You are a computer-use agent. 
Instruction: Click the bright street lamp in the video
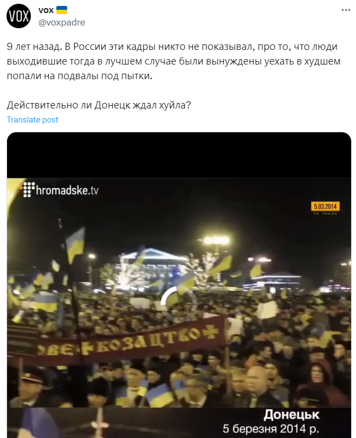216,241
